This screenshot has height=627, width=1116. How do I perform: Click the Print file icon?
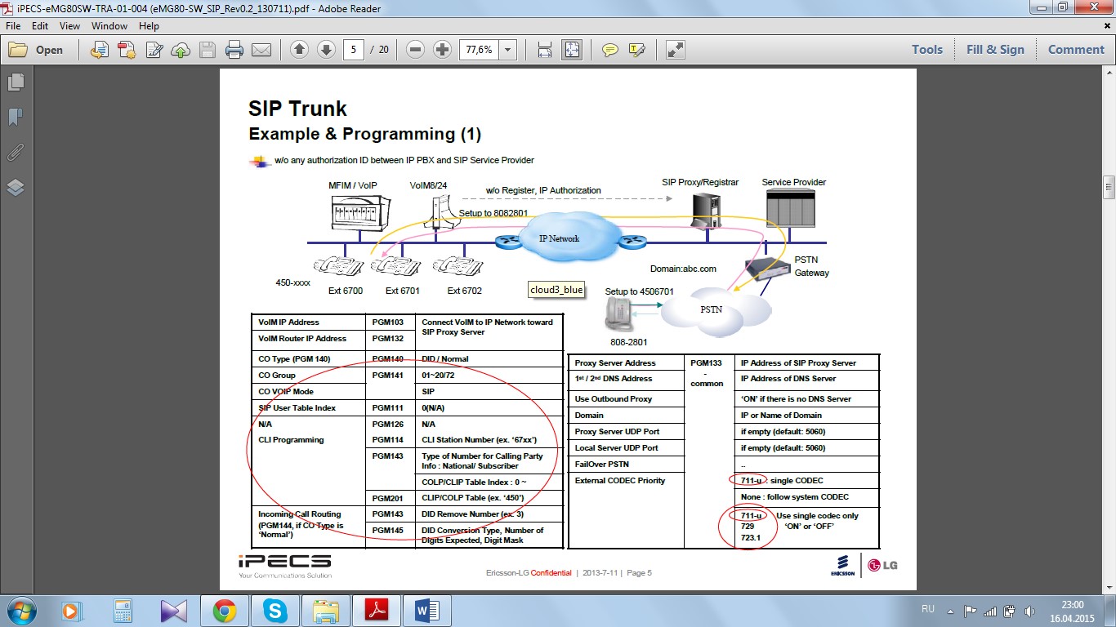pyautogui.click(x=234, y=50)
